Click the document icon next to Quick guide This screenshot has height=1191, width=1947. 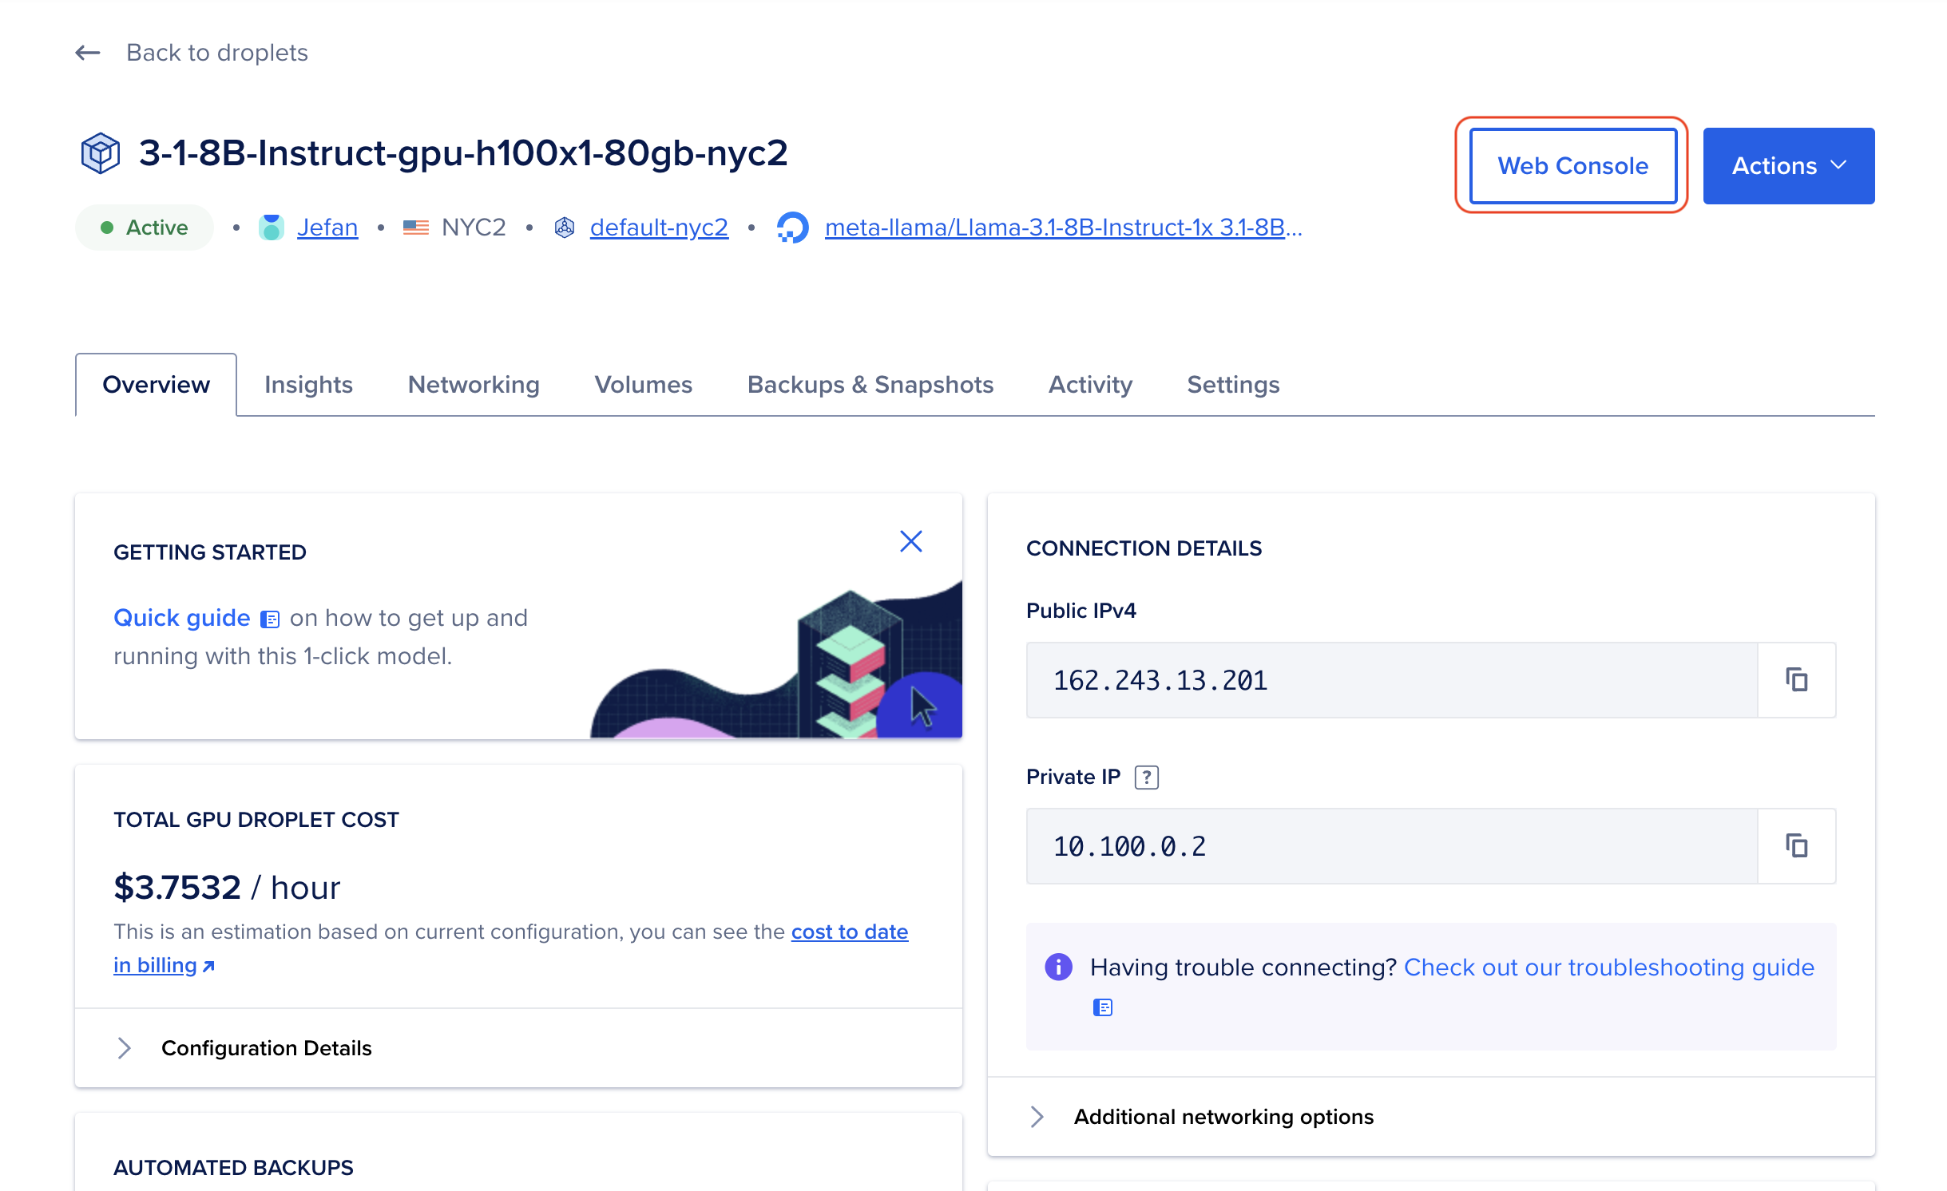click(272, 618)
